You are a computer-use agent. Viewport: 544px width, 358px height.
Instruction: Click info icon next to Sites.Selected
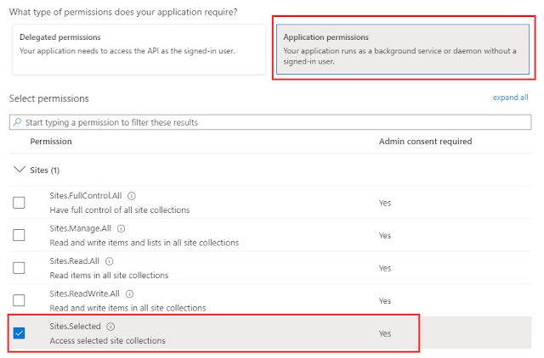coord(110,327)
